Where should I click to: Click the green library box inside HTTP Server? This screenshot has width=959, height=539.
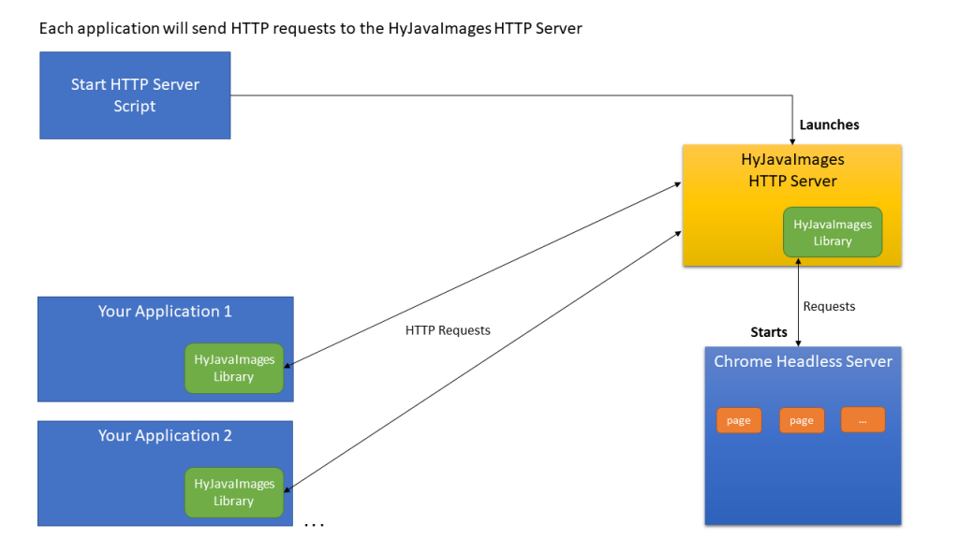(x=832, y=232)
